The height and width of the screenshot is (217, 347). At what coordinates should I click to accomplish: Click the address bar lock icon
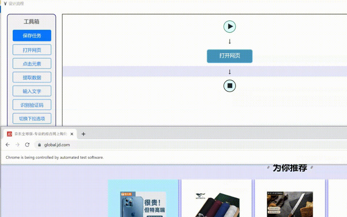pos(39,145)
